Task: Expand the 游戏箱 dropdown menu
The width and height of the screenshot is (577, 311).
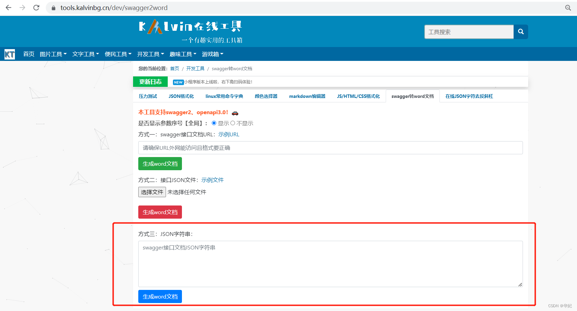Action: point(213,54)
